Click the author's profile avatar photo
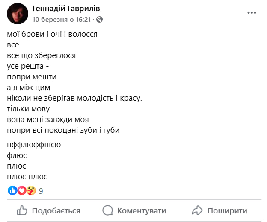267x222 pixels. pyautogui.click(x=18, y=14)
